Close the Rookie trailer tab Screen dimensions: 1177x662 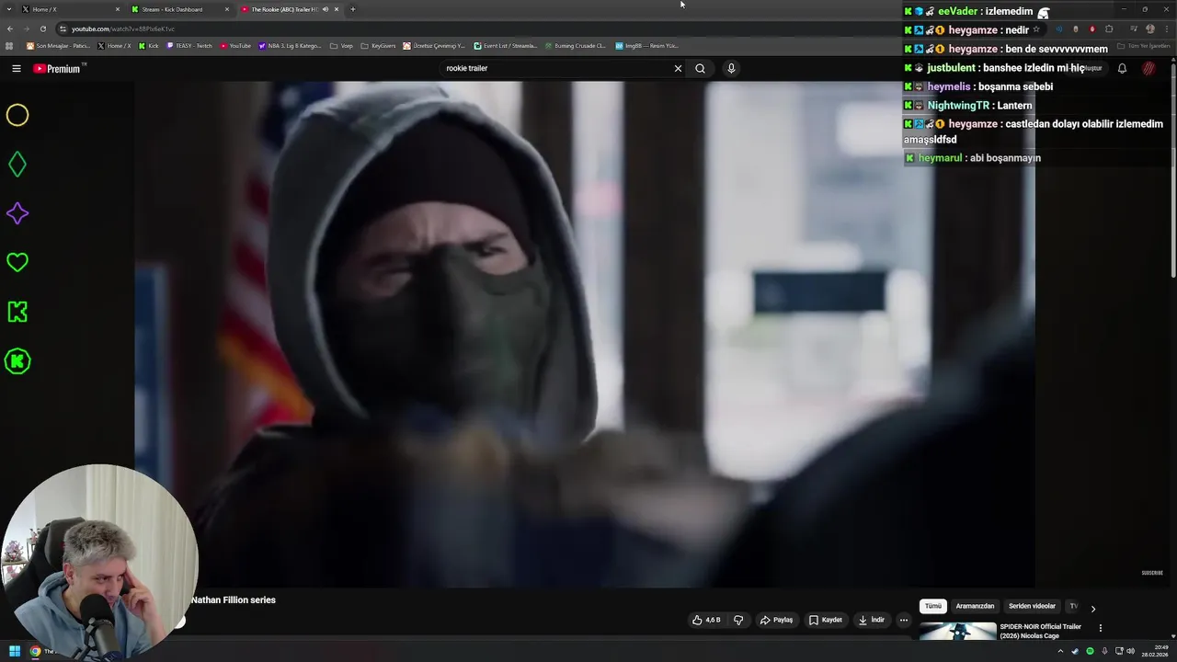click(337, 9)
